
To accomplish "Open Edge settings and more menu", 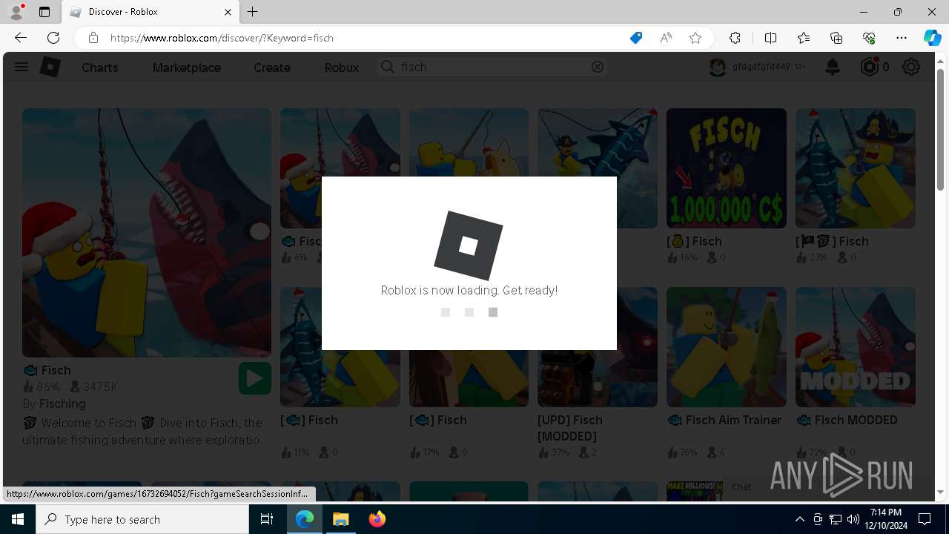I will tap(902, 38).
